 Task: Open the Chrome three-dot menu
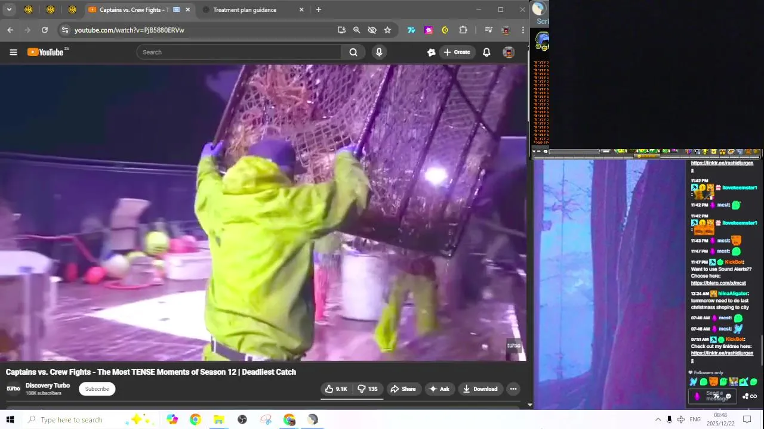click(523, 30)
